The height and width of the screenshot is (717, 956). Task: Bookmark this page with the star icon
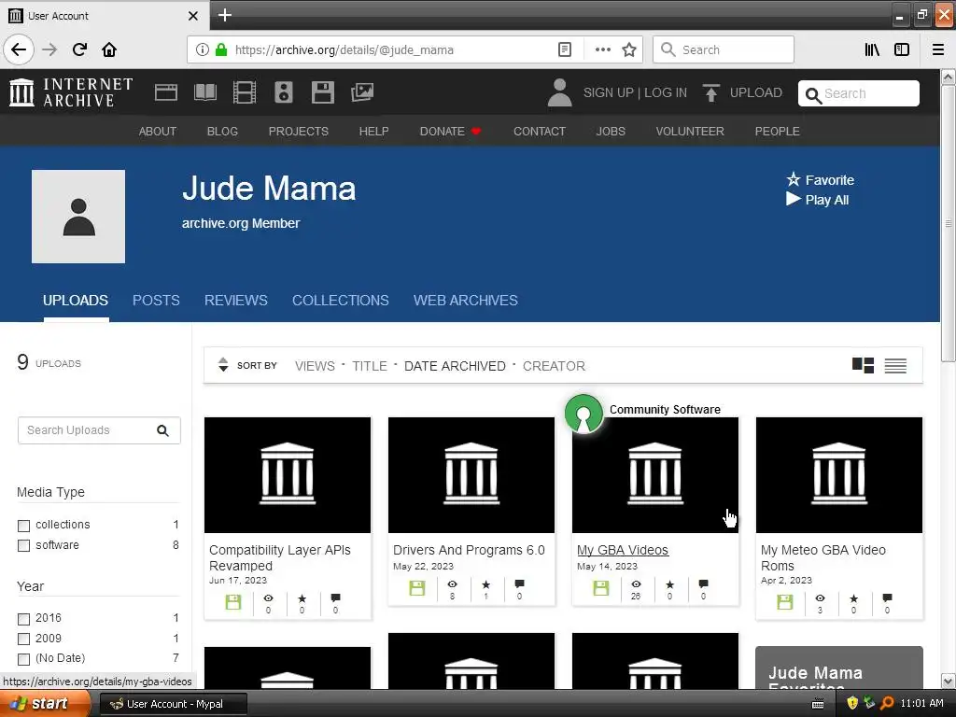point(629,49)
